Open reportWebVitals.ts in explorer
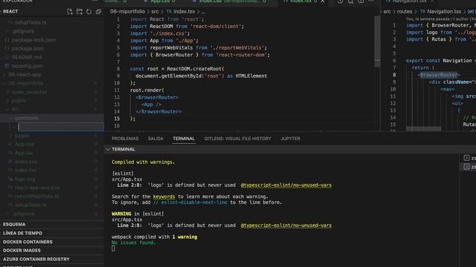 (36, 197)
